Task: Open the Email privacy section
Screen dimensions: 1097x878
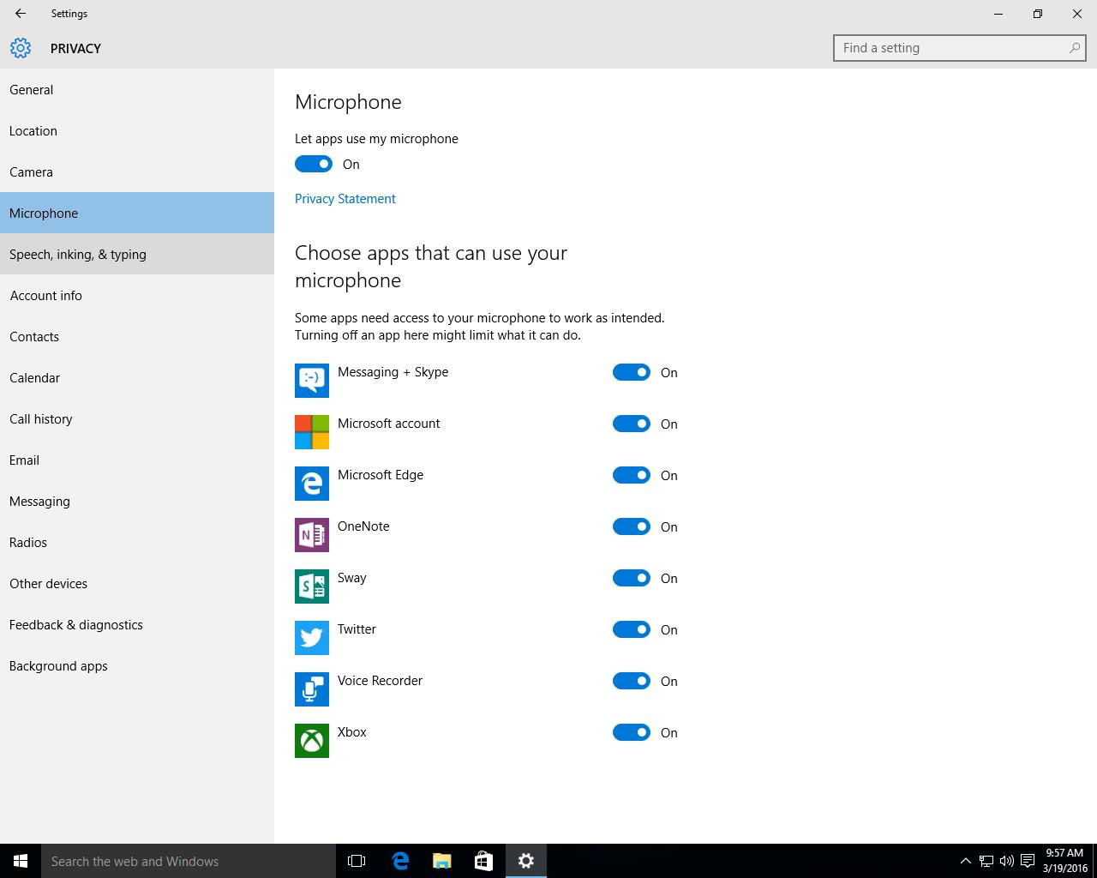Action: click(x=137, y=460)
